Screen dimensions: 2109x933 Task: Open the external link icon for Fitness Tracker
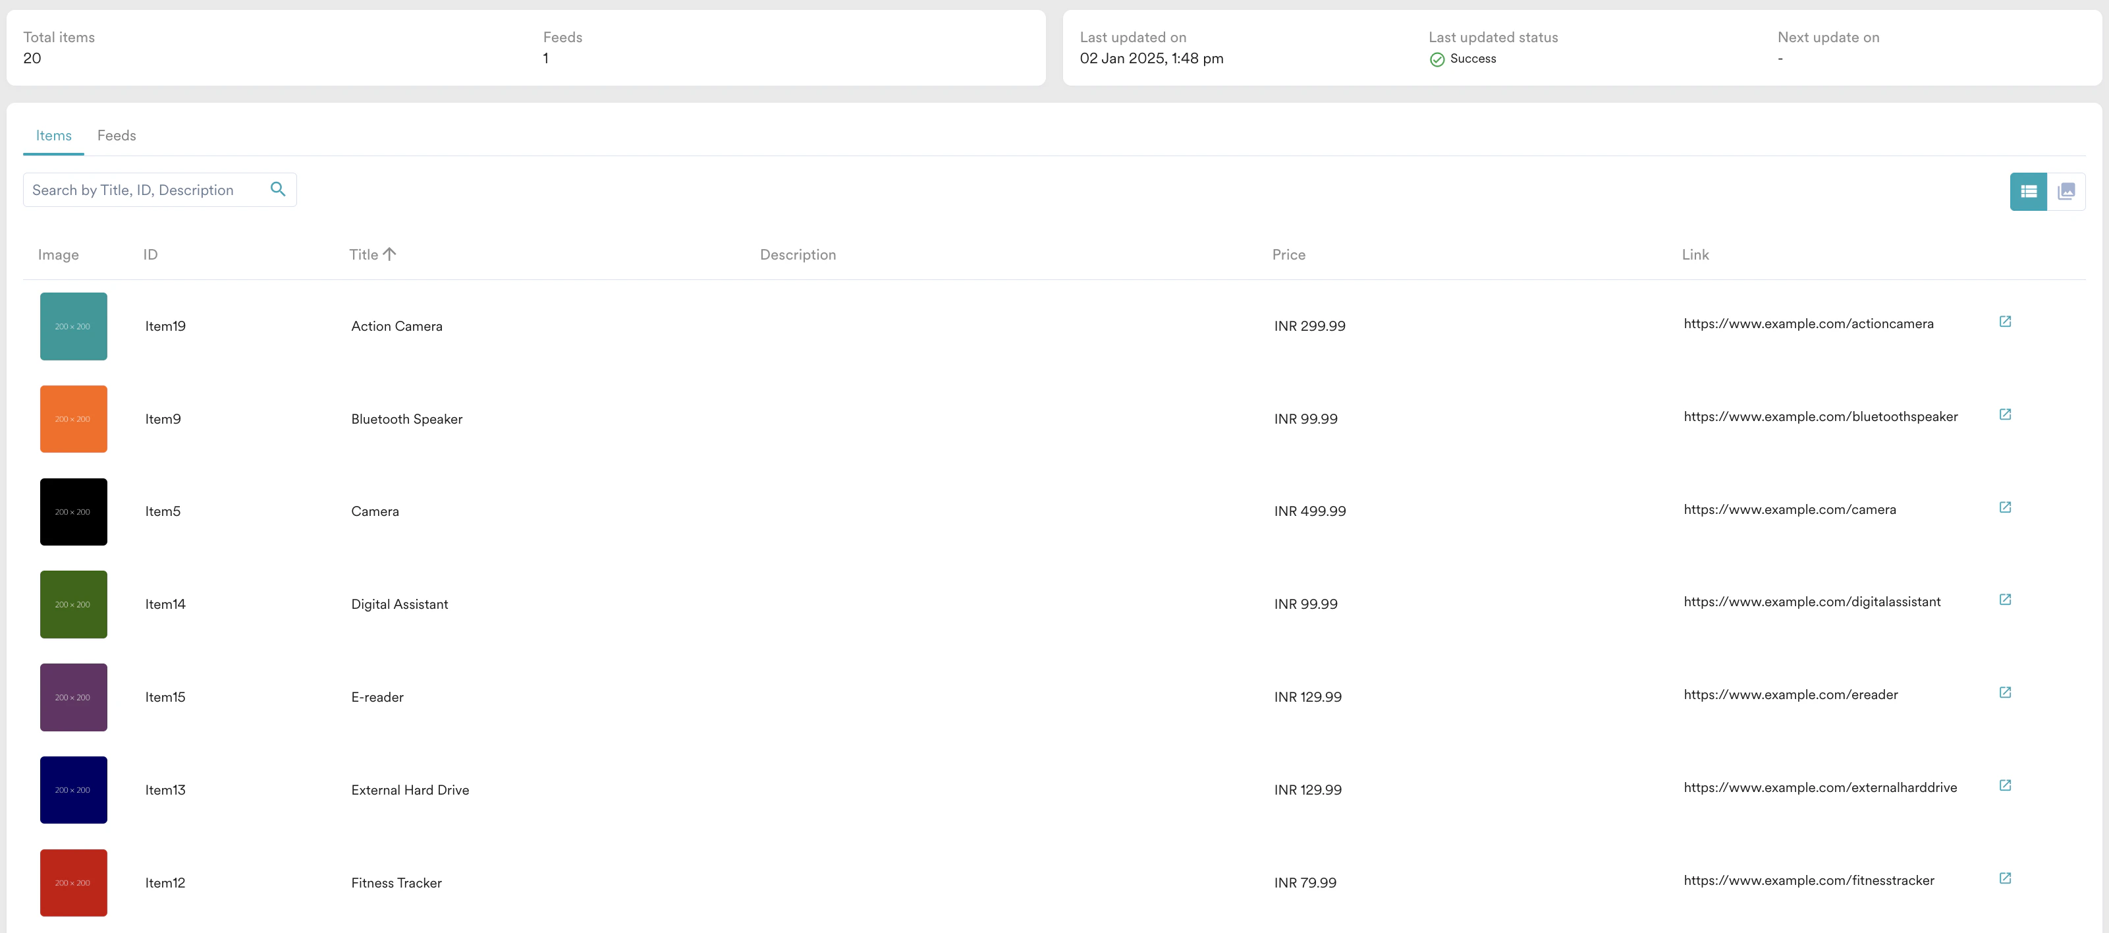pyautogui.click(x=2005, y=878)
